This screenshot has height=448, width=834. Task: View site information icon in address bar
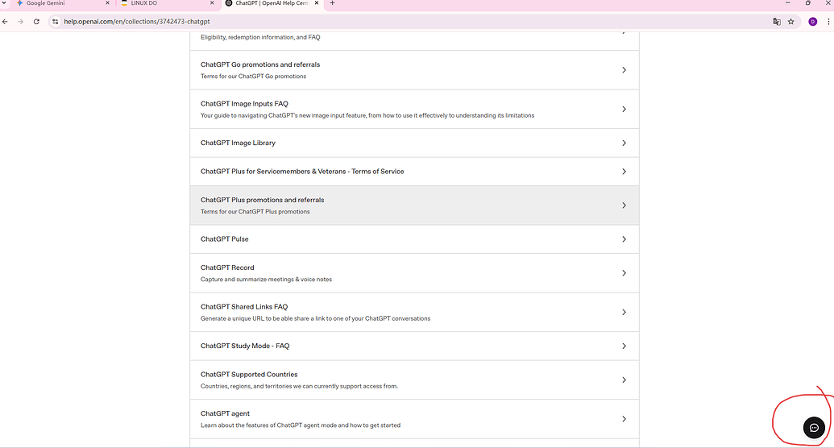point(56,22)
